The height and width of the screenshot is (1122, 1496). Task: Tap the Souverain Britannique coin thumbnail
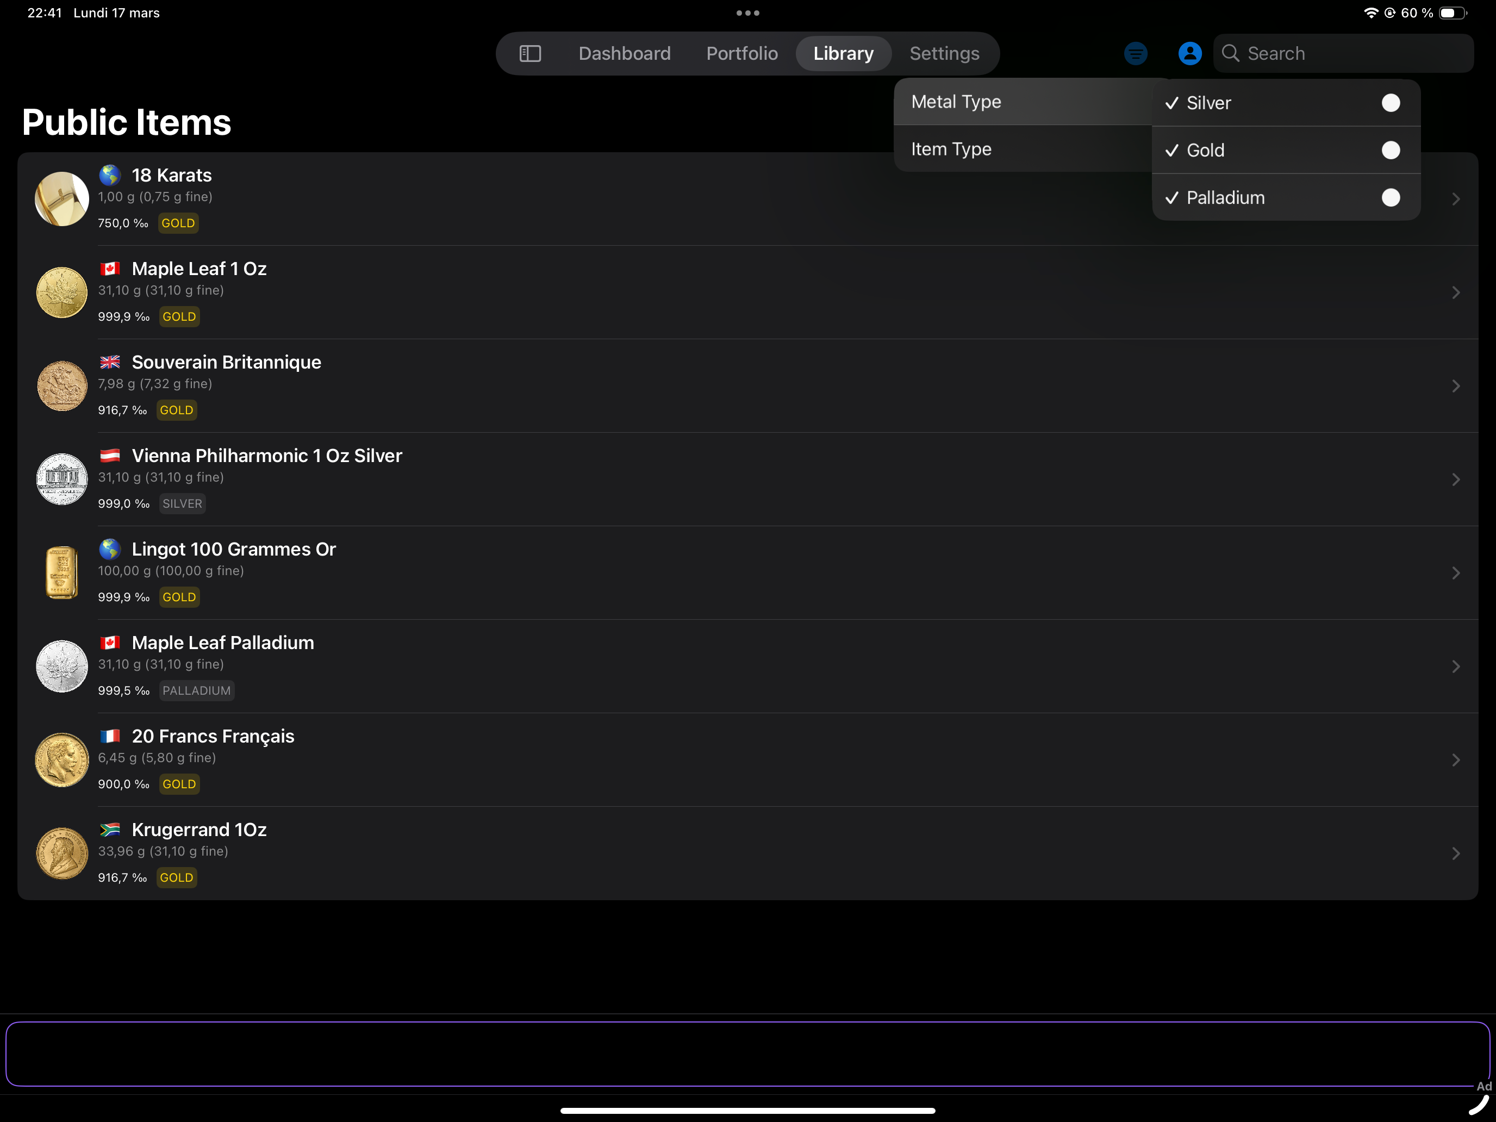click(61, 385)
